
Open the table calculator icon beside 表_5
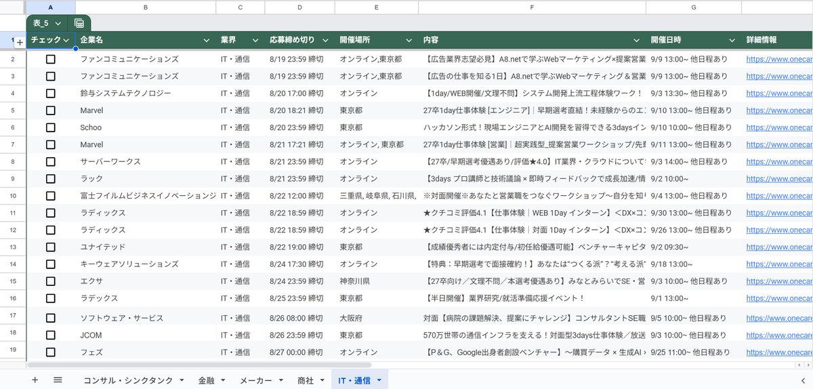click(x=79, y=23)
